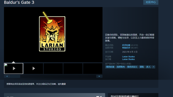Viewport: 173px width, 97px height.
Task: Play the first selected video thumbnail
Action: pos(14,68)
